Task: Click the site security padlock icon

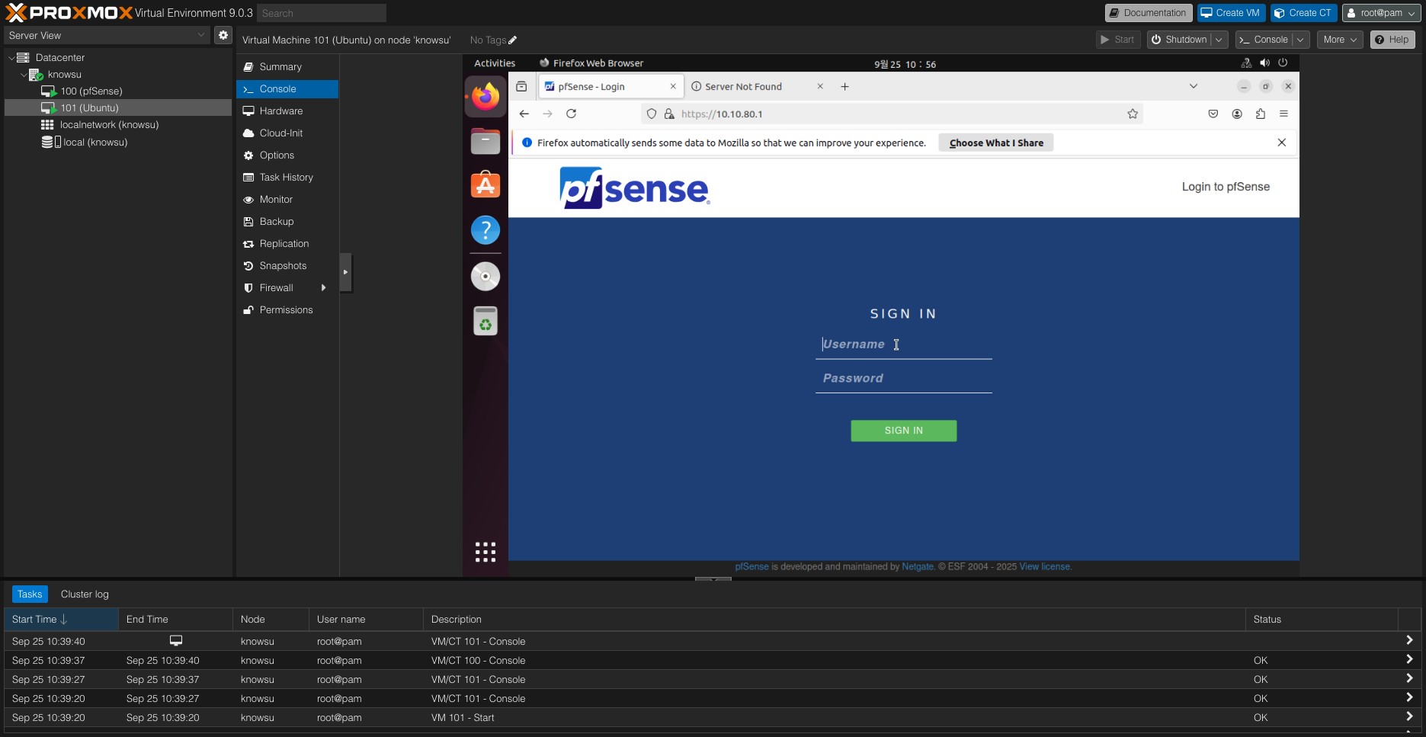Action: (x=669, y=114)
